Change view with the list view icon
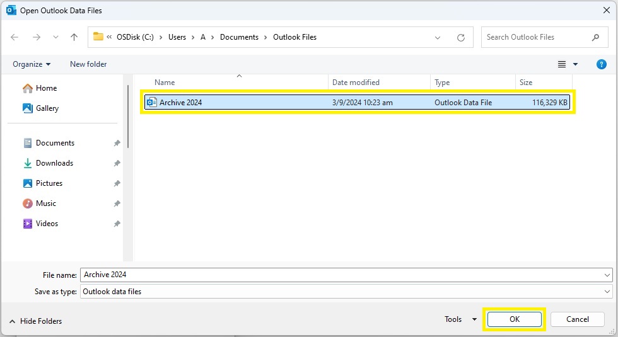This screenshot has height=337, width=618. (x=562, y=64)
